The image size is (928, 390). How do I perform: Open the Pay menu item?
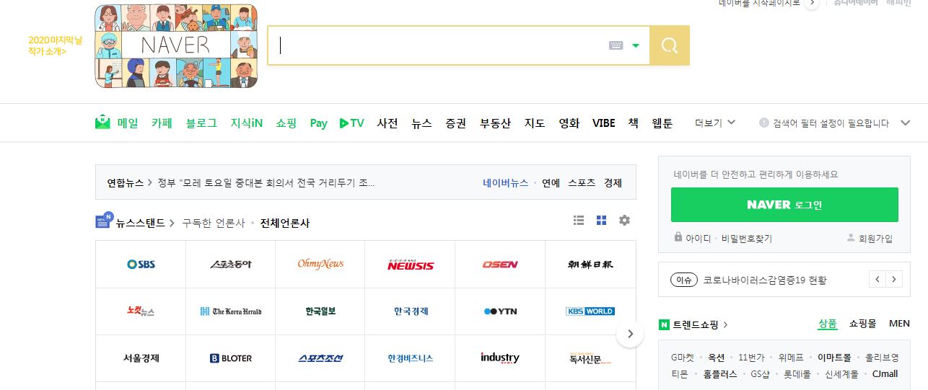tap(319, 123)
